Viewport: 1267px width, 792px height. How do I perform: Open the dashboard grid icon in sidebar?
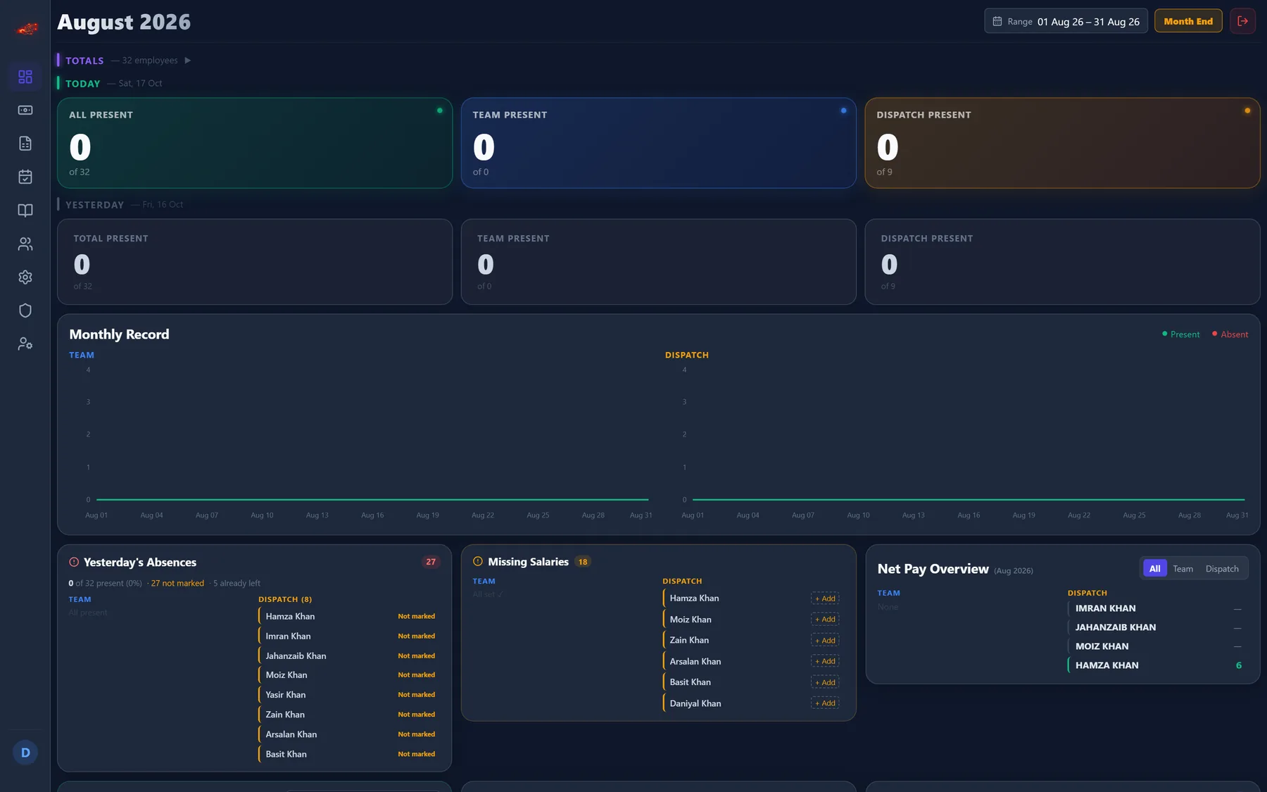(x=25, y=77)
